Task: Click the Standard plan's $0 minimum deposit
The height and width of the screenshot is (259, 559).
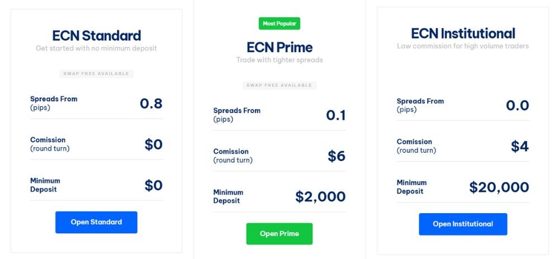Action: 153,185
